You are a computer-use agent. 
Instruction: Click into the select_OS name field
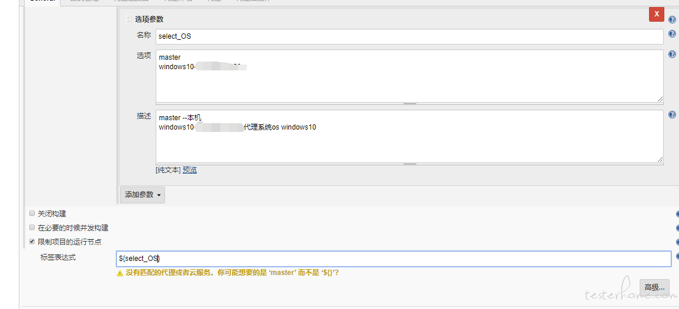[x=409, y=36]
